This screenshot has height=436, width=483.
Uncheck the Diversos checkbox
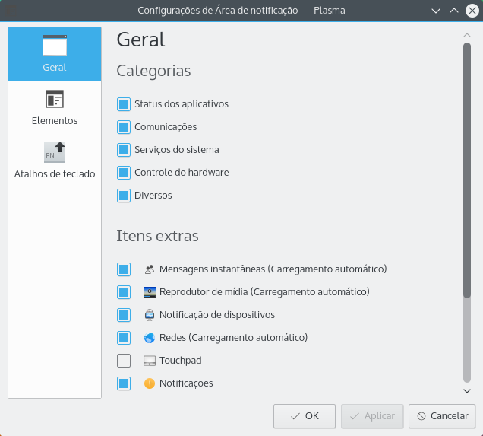pos(124,196)
